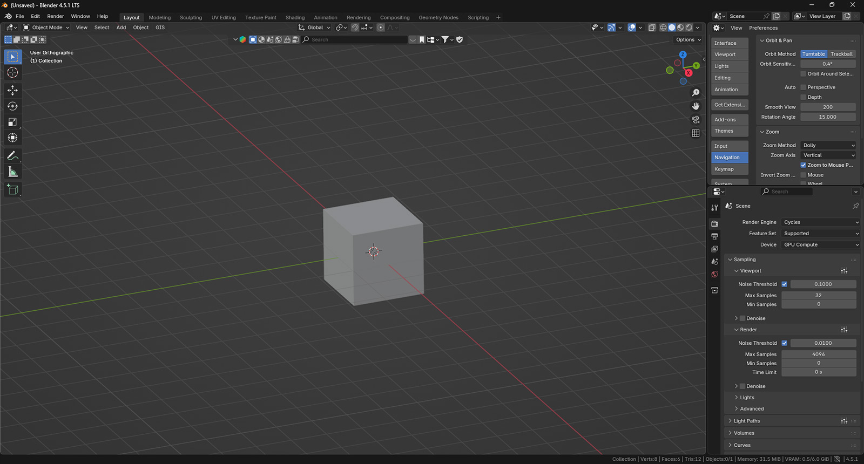The image size is (864, 464).
Task: Select the Rotate tool
Action: click(13, 106)
